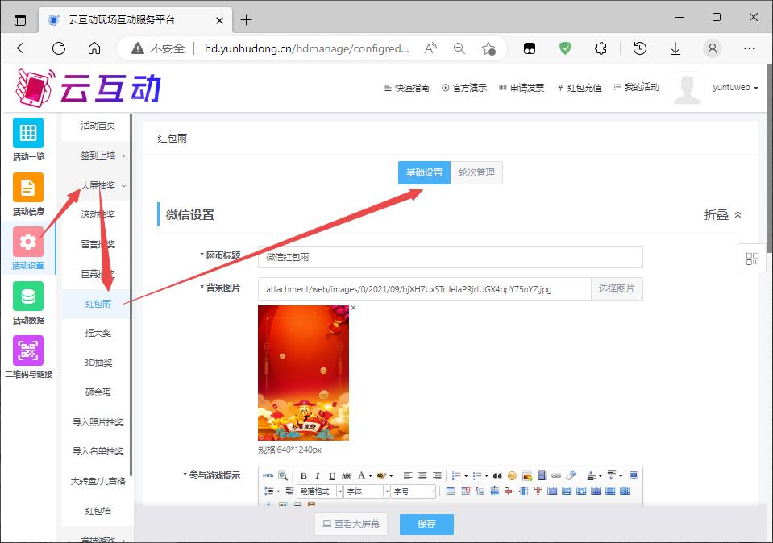773x543 pixels.
Task: Open the 红包充值 link
Action: pos(580,88)
